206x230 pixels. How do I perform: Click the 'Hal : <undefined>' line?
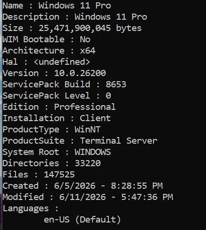click(46, 62)
